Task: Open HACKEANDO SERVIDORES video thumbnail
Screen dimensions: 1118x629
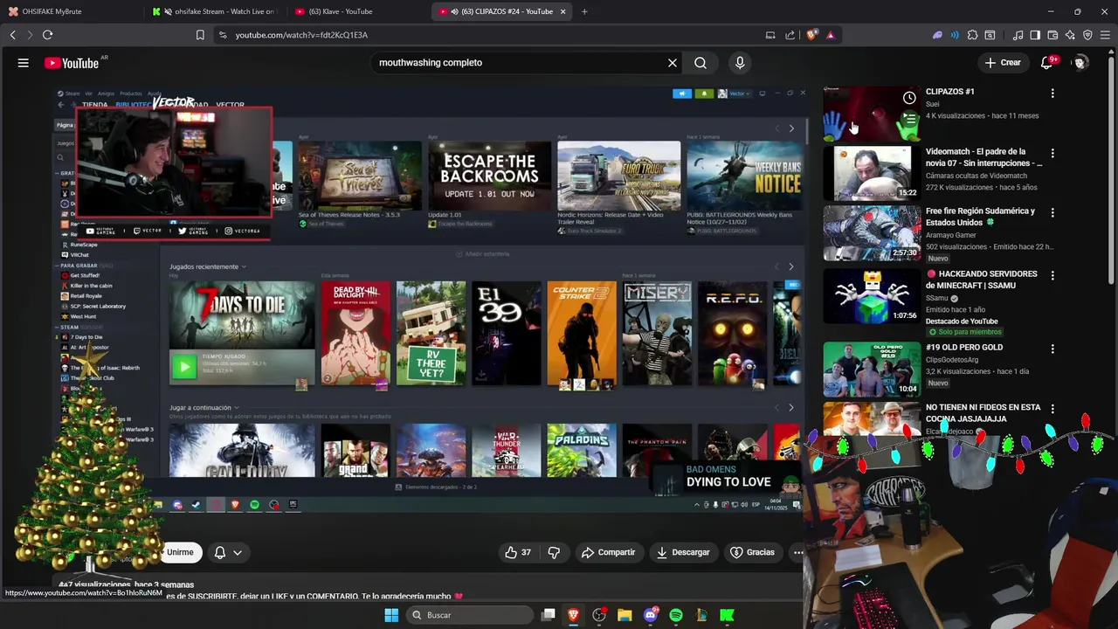Action: [x=872, y=296]
